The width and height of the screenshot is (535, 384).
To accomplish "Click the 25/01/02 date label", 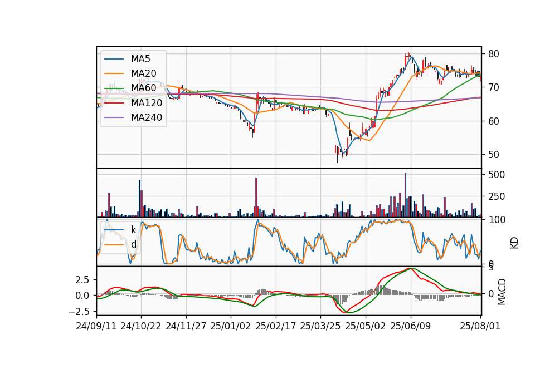I will [x=231, y=326].
